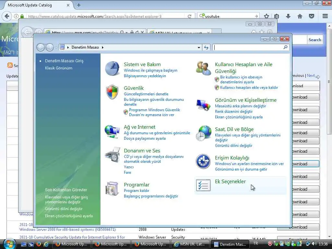The width and height of the screenshot is (332, 249).
Task: Click the 13:36 clock in system tray
Action: pos(323,244)
